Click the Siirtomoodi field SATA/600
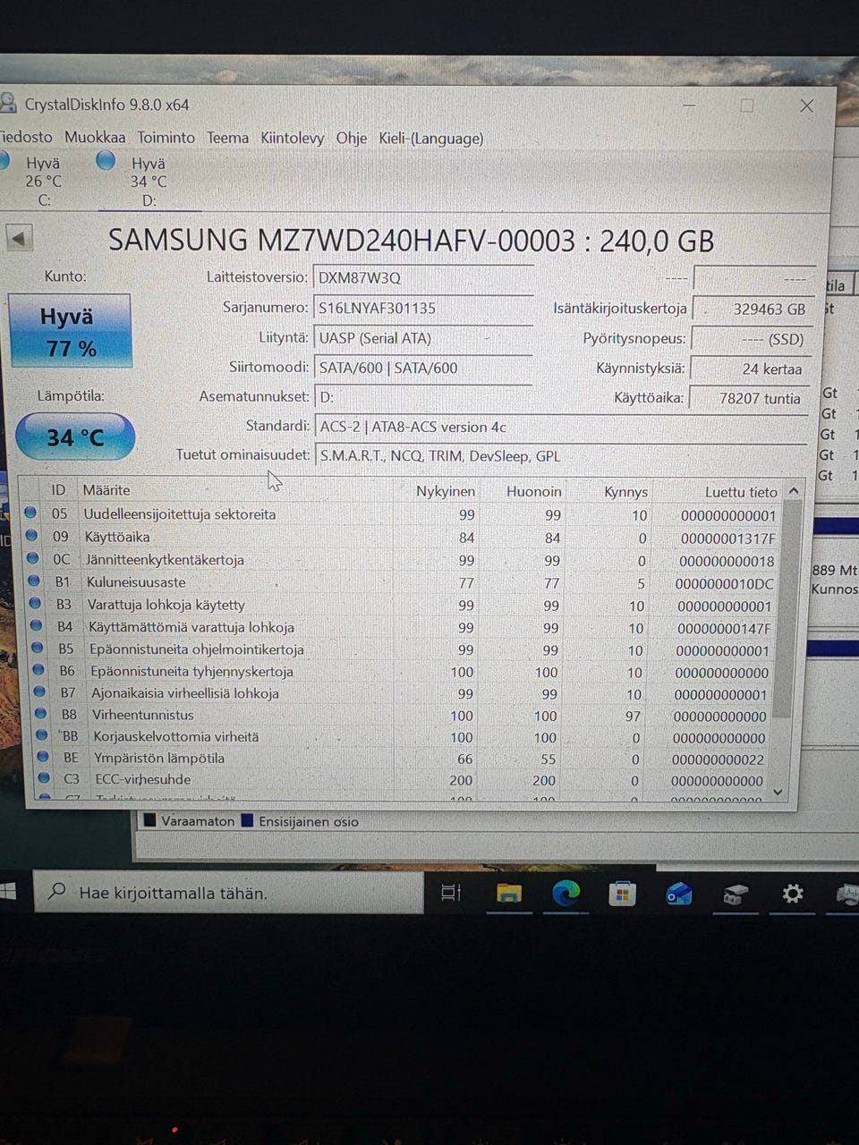The height and width of the screenshot is (1145, 859). [x=424, y=368]
